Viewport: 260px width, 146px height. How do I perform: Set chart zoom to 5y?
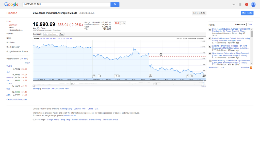tap(64, 39)
